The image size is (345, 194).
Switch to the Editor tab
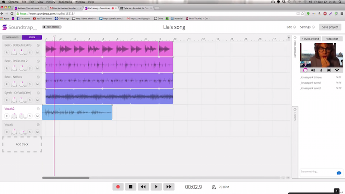(32, 37)
